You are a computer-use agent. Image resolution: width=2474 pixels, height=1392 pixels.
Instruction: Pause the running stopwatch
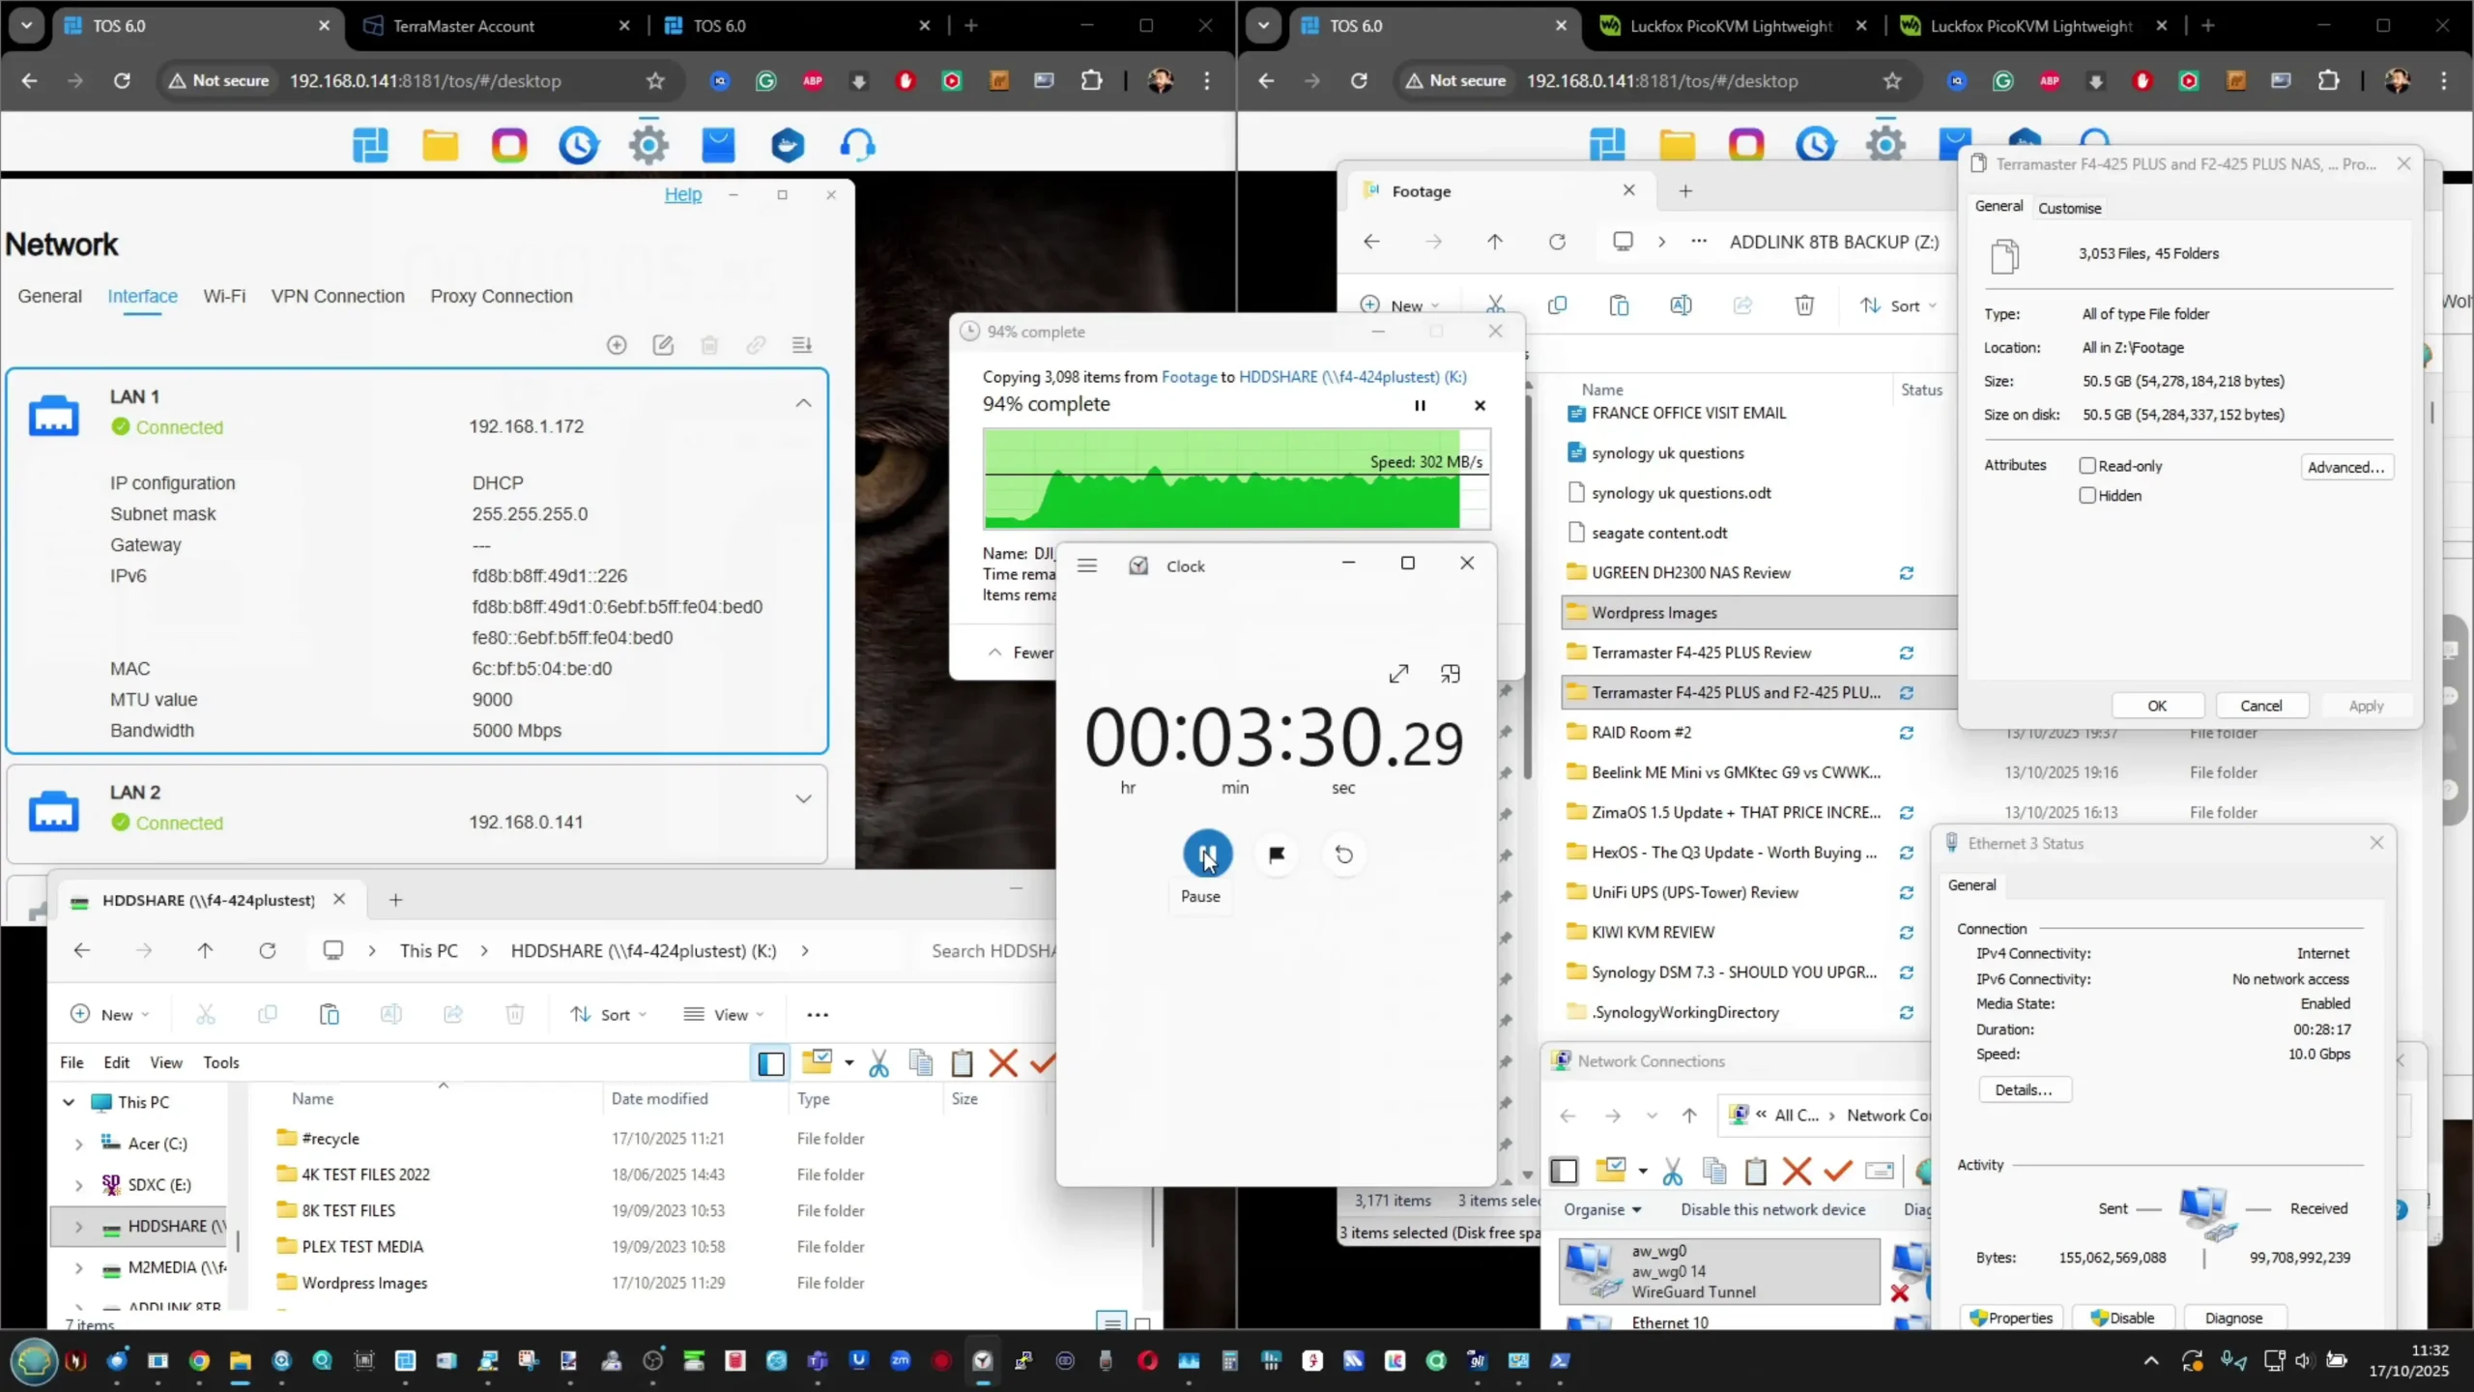1207,855
